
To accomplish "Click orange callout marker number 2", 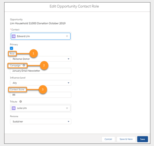I will [x=44, y=65].
